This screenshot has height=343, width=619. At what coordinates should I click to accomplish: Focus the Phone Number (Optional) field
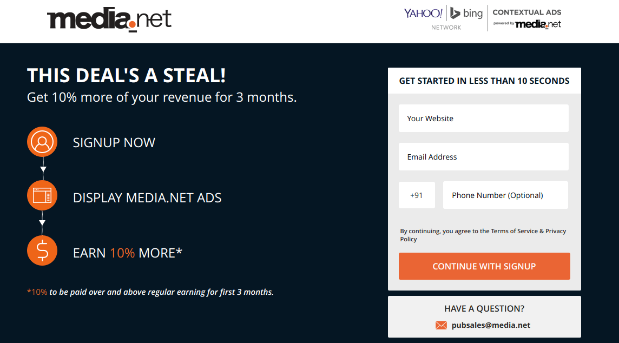tap(505, 195)
